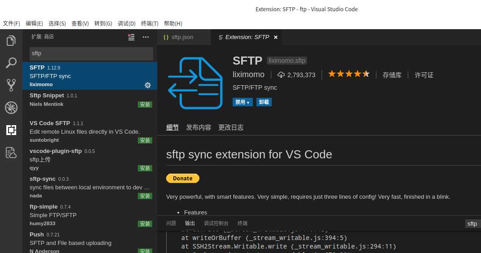Viewport: 481px width, 253px height.
Task: Close the Extension: SFTP tab
Action: tap(275, 37)
